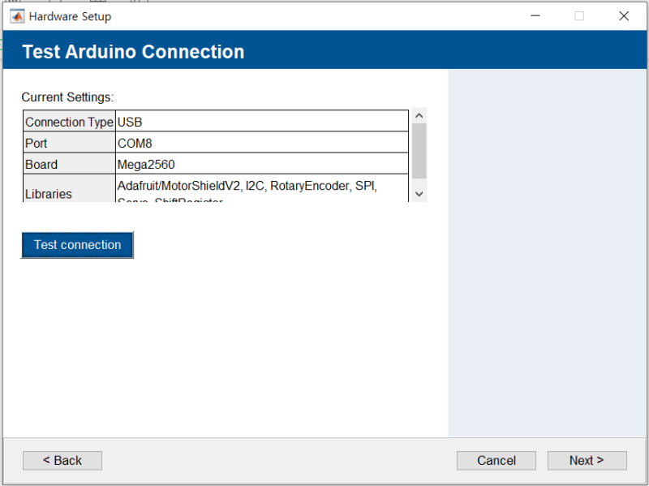Go Back to previous step

point(62,460)
